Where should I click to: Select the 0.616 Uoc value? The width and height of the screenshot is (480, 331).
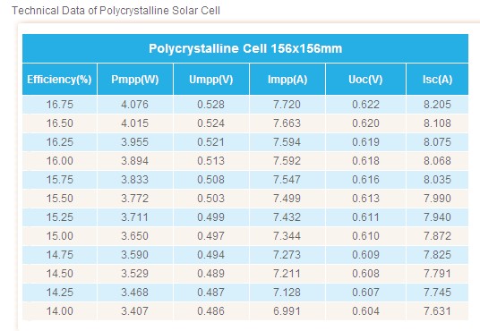click(365, 180)
